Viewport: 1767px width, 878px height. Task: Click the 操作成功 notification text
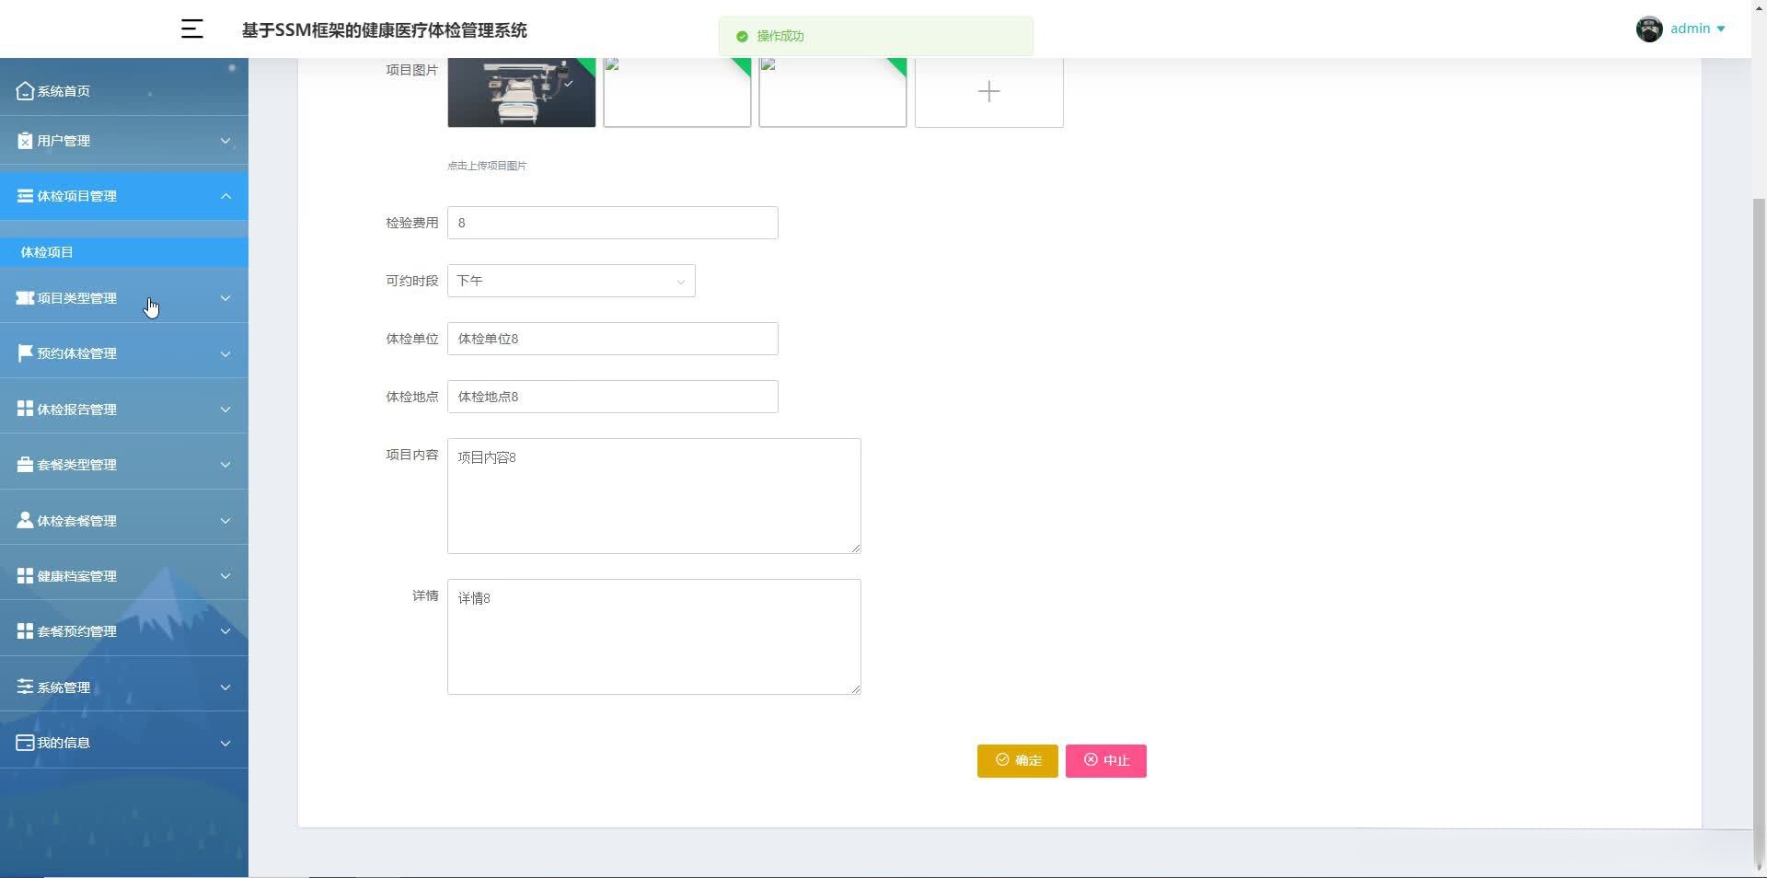[x=780, y=36]
